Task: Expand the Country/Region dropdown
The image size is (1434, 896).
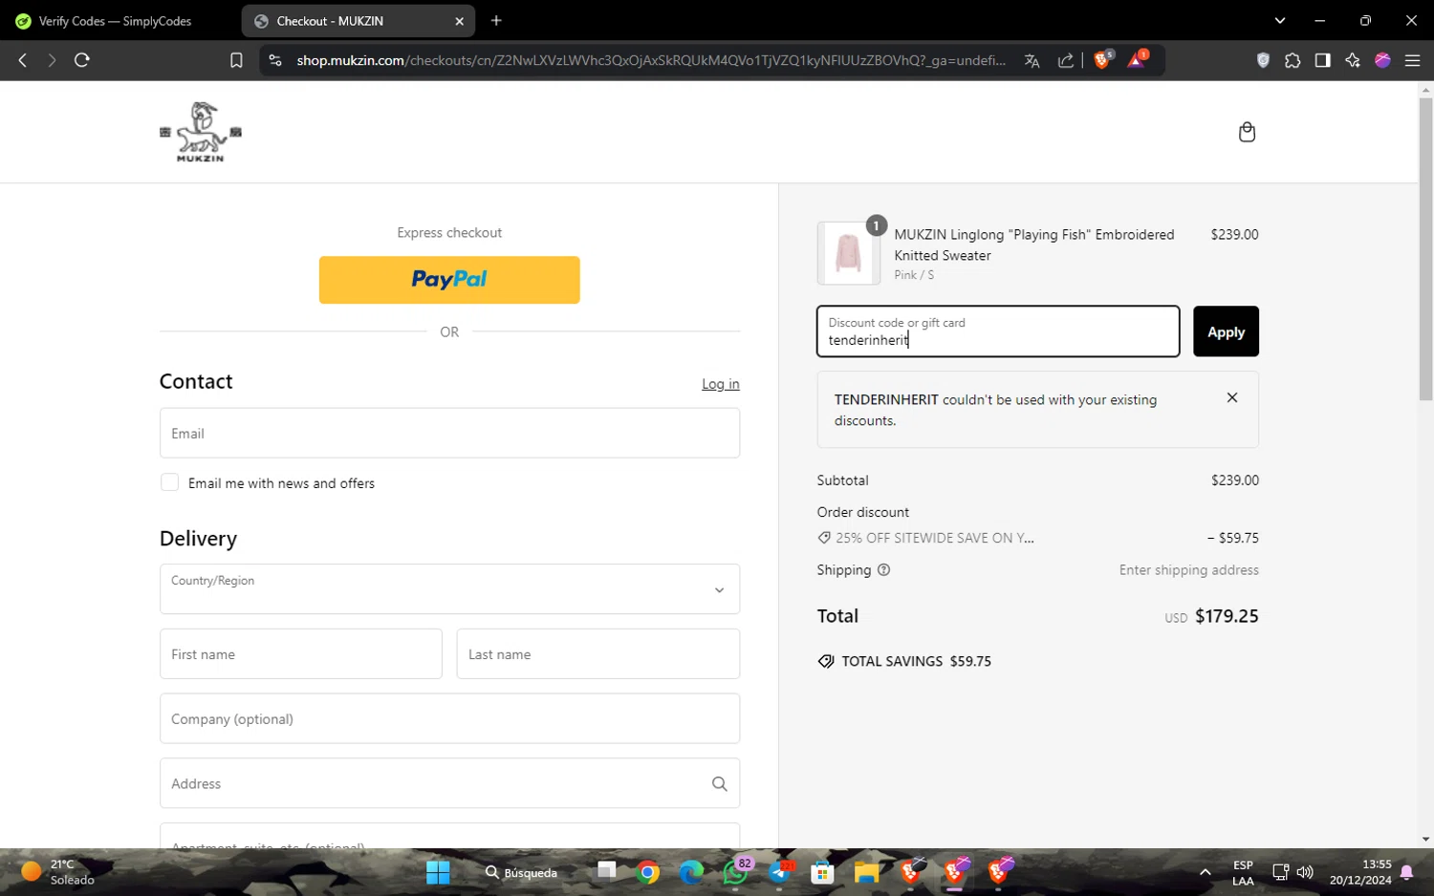Action: 449,589
